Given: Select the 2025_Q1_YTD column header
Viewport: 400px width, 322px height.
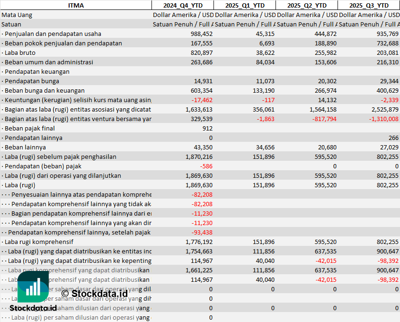Looking at the screenshot, I should coord(245,5).
